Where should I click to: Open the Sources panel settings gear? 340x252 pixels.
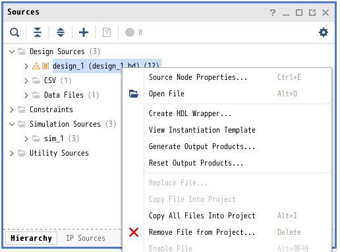(x=324, y=32)
